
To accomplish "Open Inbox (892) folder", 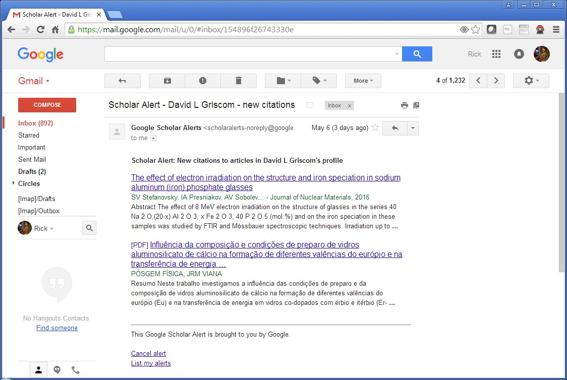I will [x=35, y=123].
